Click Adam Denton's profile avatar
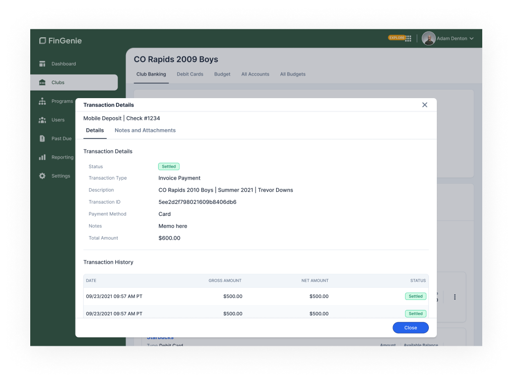This screenshot has width=515, height=382. 429,38
